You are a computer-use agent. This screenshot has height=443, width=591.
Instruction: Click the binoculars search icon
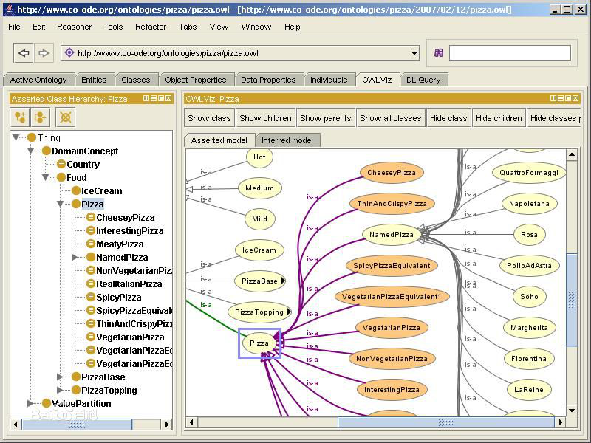[439, 53]
